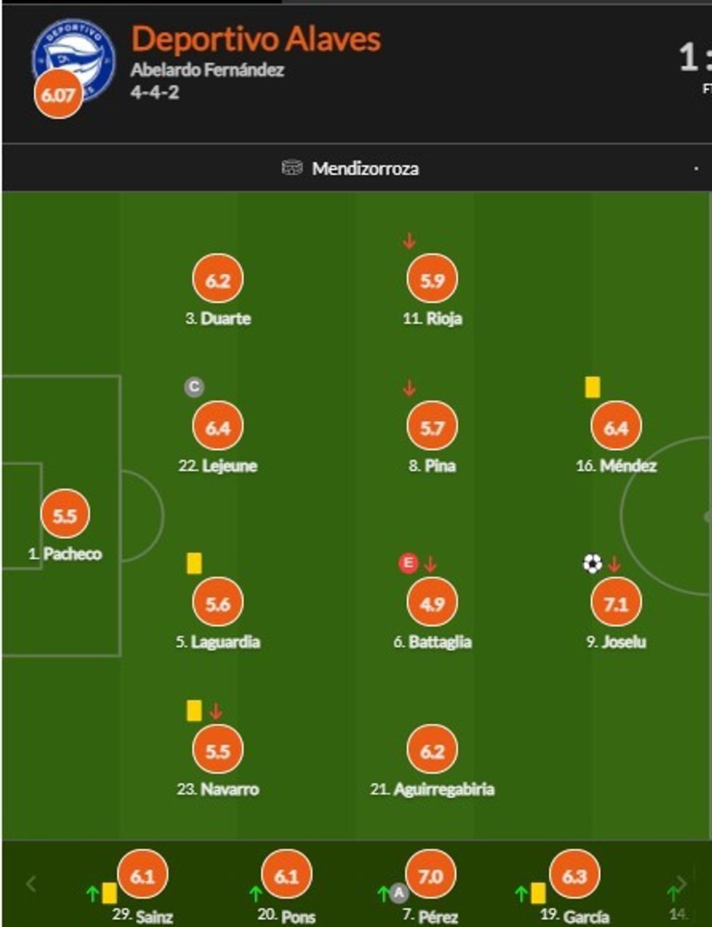Click the 6.07 team rating badge
Screen dimensions: 712x927
click(58, 95)
